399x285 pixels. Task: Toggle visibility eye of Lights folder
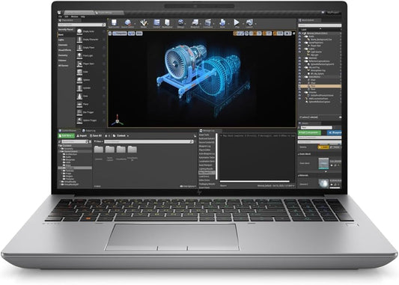tap(299, 49)
